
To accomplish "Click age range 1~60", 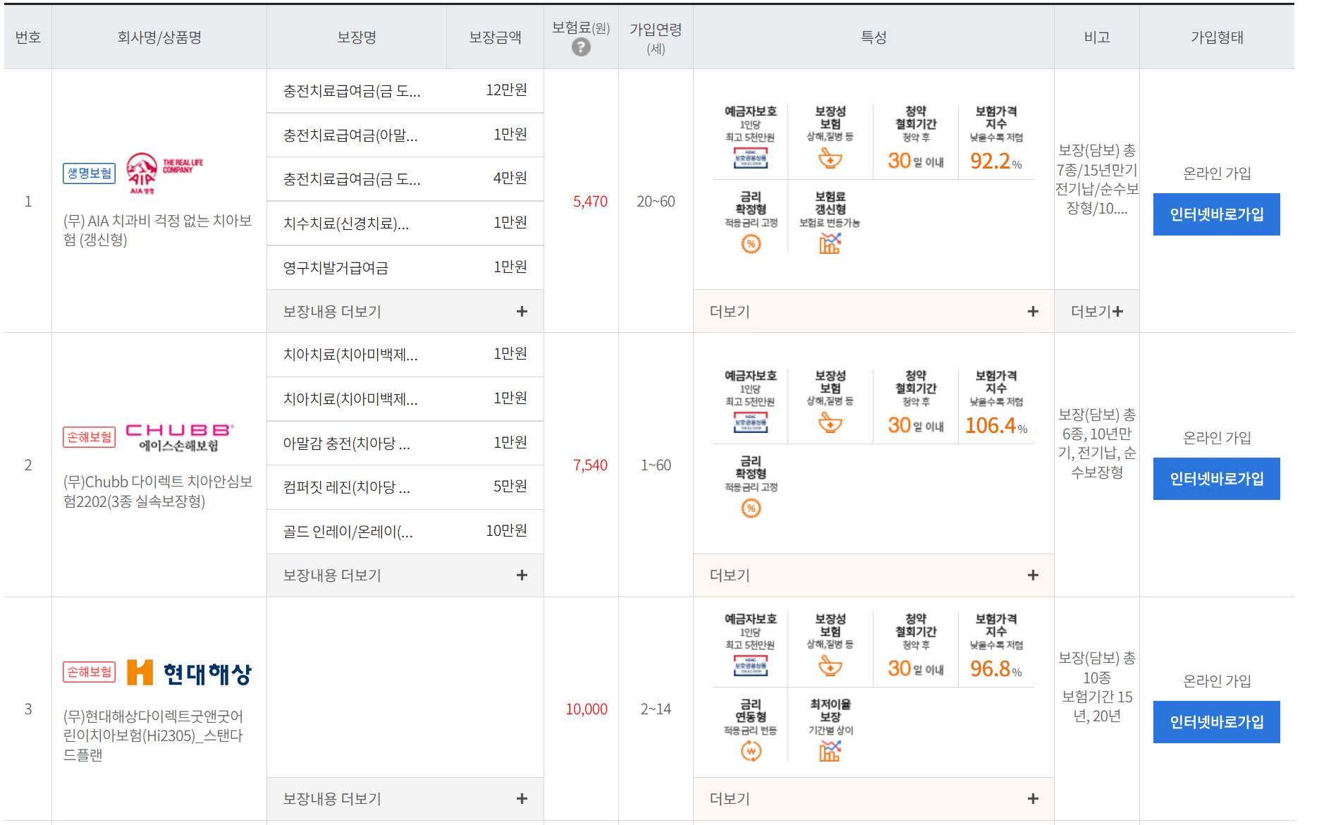I will tap(656, 465).
